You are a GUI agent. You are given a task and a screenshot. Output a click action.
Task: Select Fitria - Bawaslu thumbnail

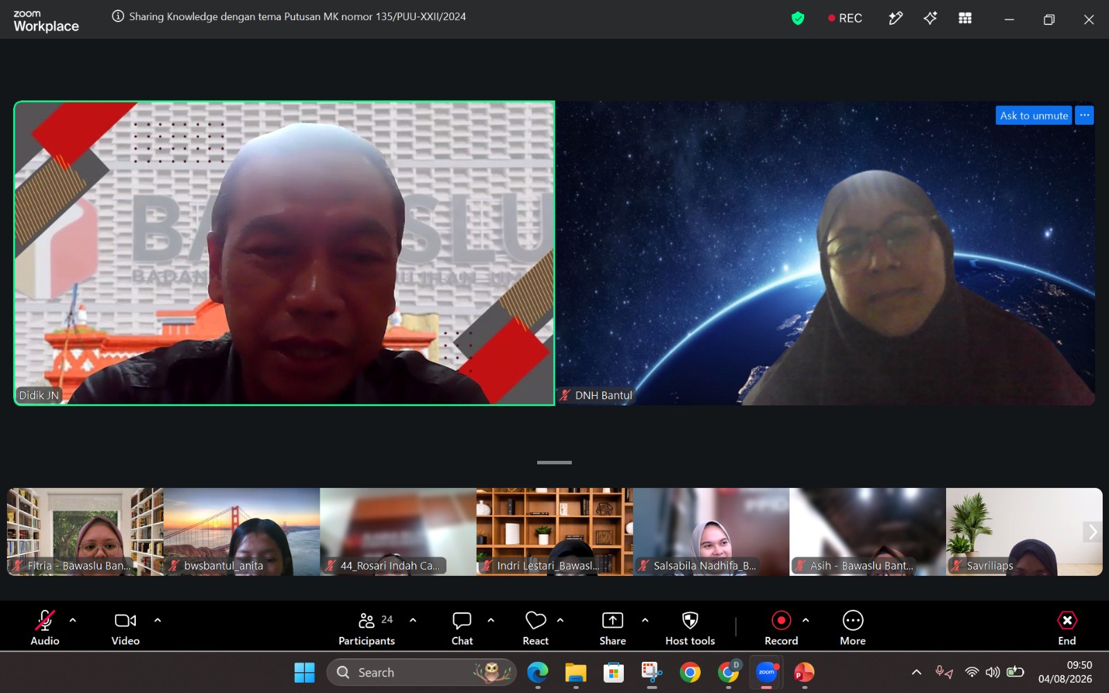pos(85,532)
